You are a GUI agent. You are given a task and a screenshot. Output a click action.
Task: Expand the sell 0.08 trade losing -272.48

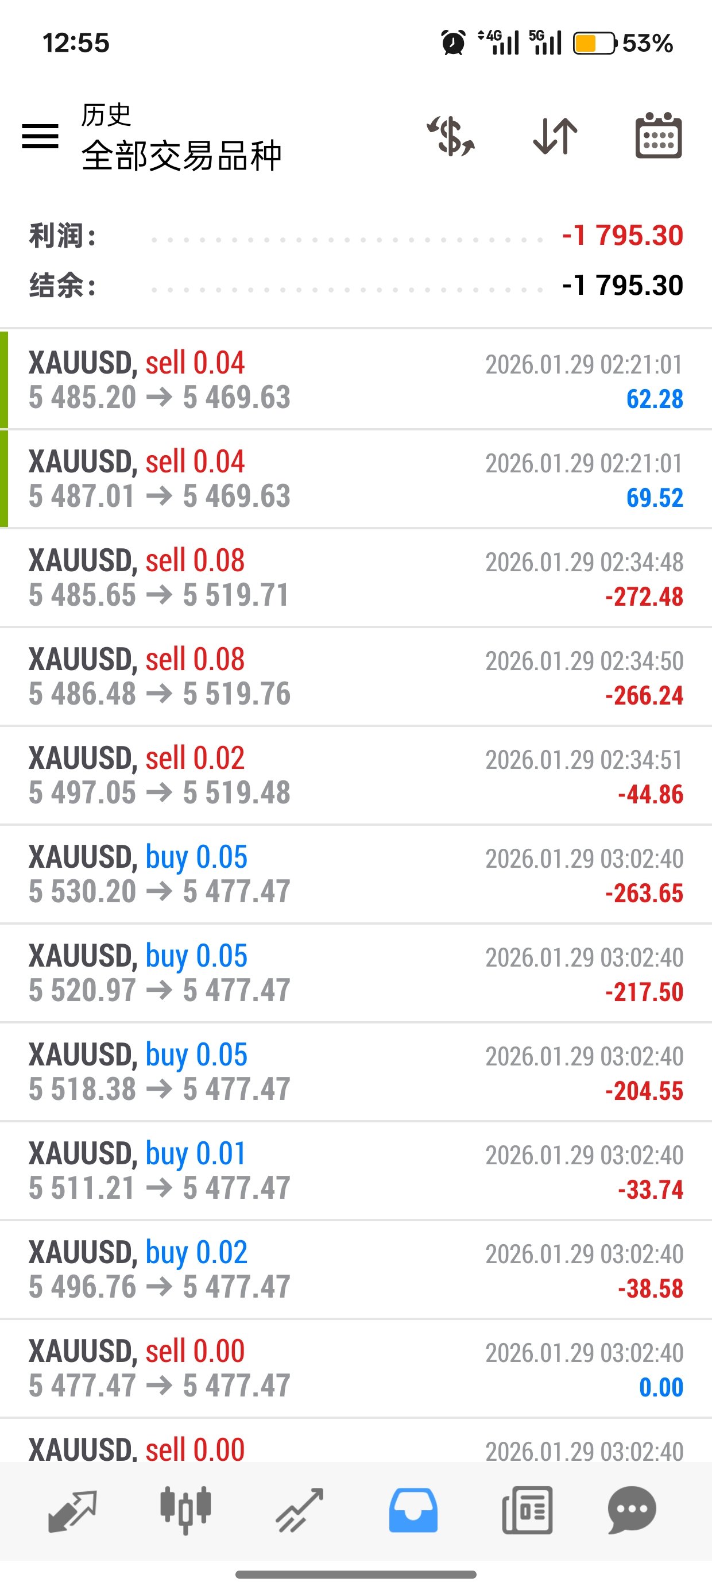pyautogui.click(x=356, y=578)
